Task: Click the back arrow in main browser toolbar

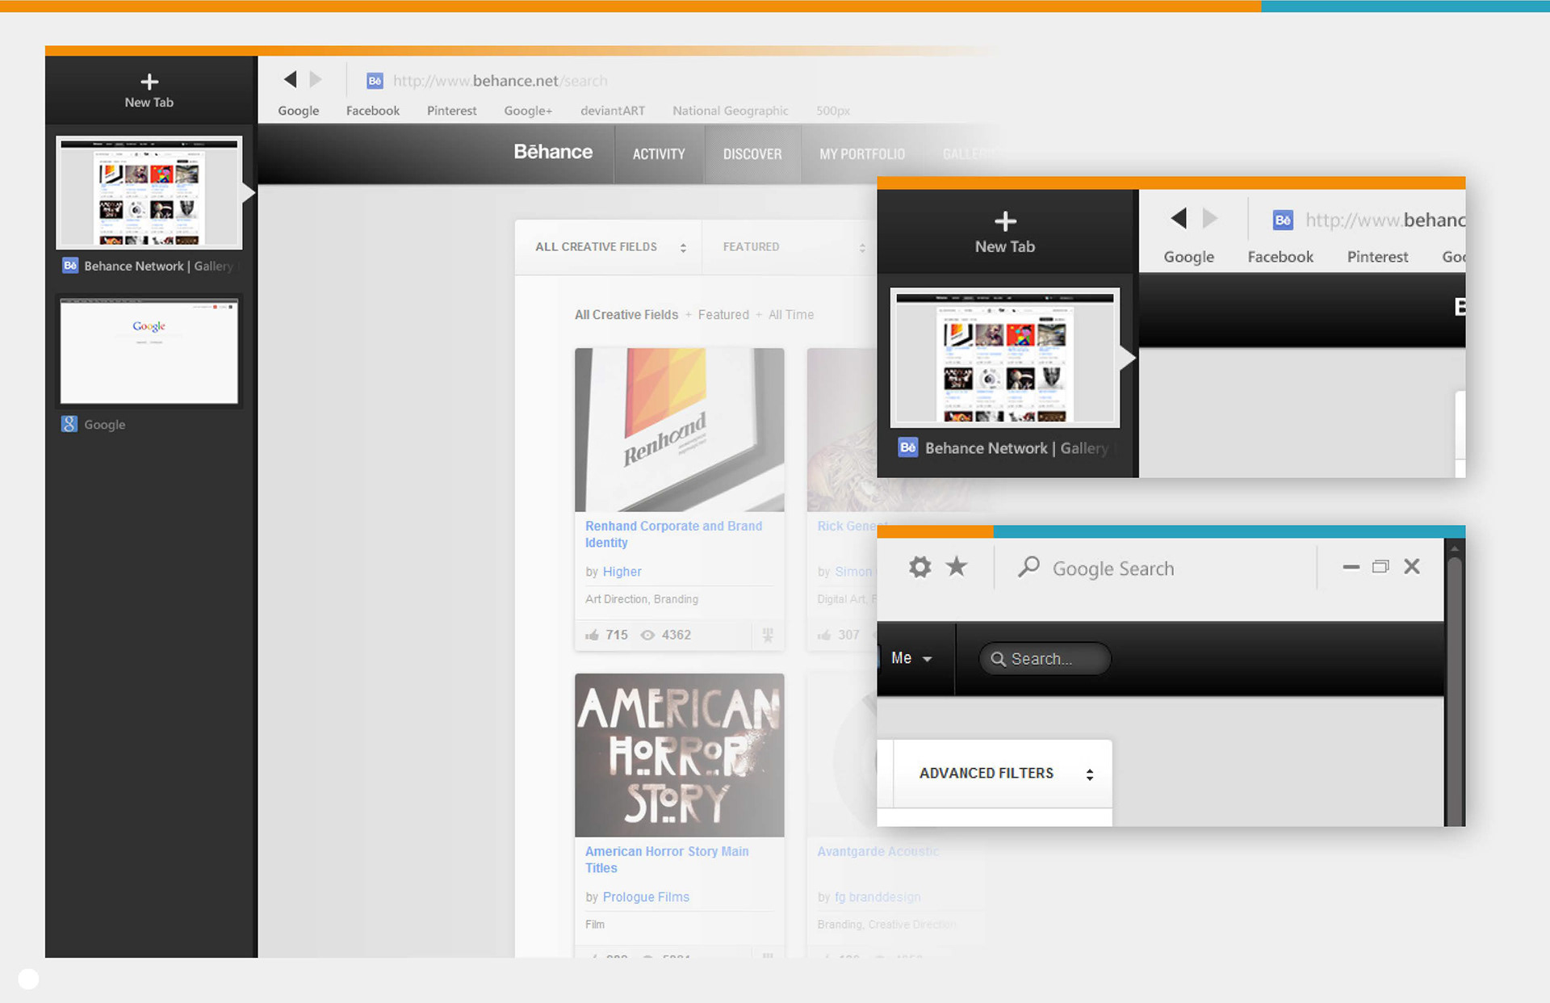Action: pos(291,79)
